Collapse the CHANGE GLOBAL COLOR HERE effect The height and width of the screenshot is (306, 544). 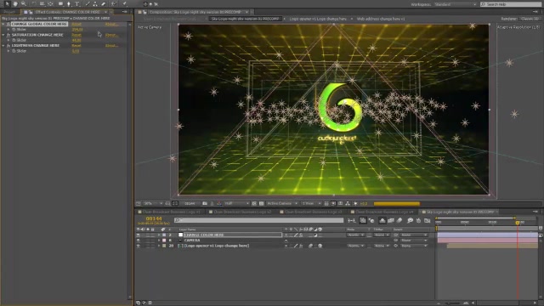[3, 24]
